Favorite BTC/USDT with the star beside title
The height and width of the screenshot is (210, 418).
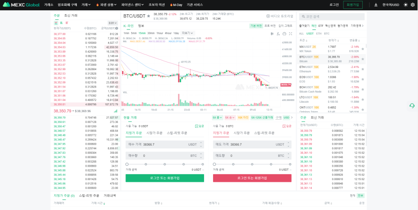tap(148, 16)
